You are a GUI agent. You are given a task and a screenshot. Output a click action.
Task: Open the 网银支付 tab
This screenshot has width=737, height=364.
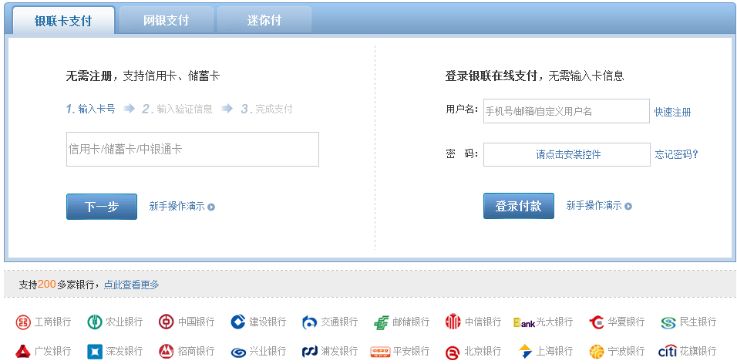(166, 20)
